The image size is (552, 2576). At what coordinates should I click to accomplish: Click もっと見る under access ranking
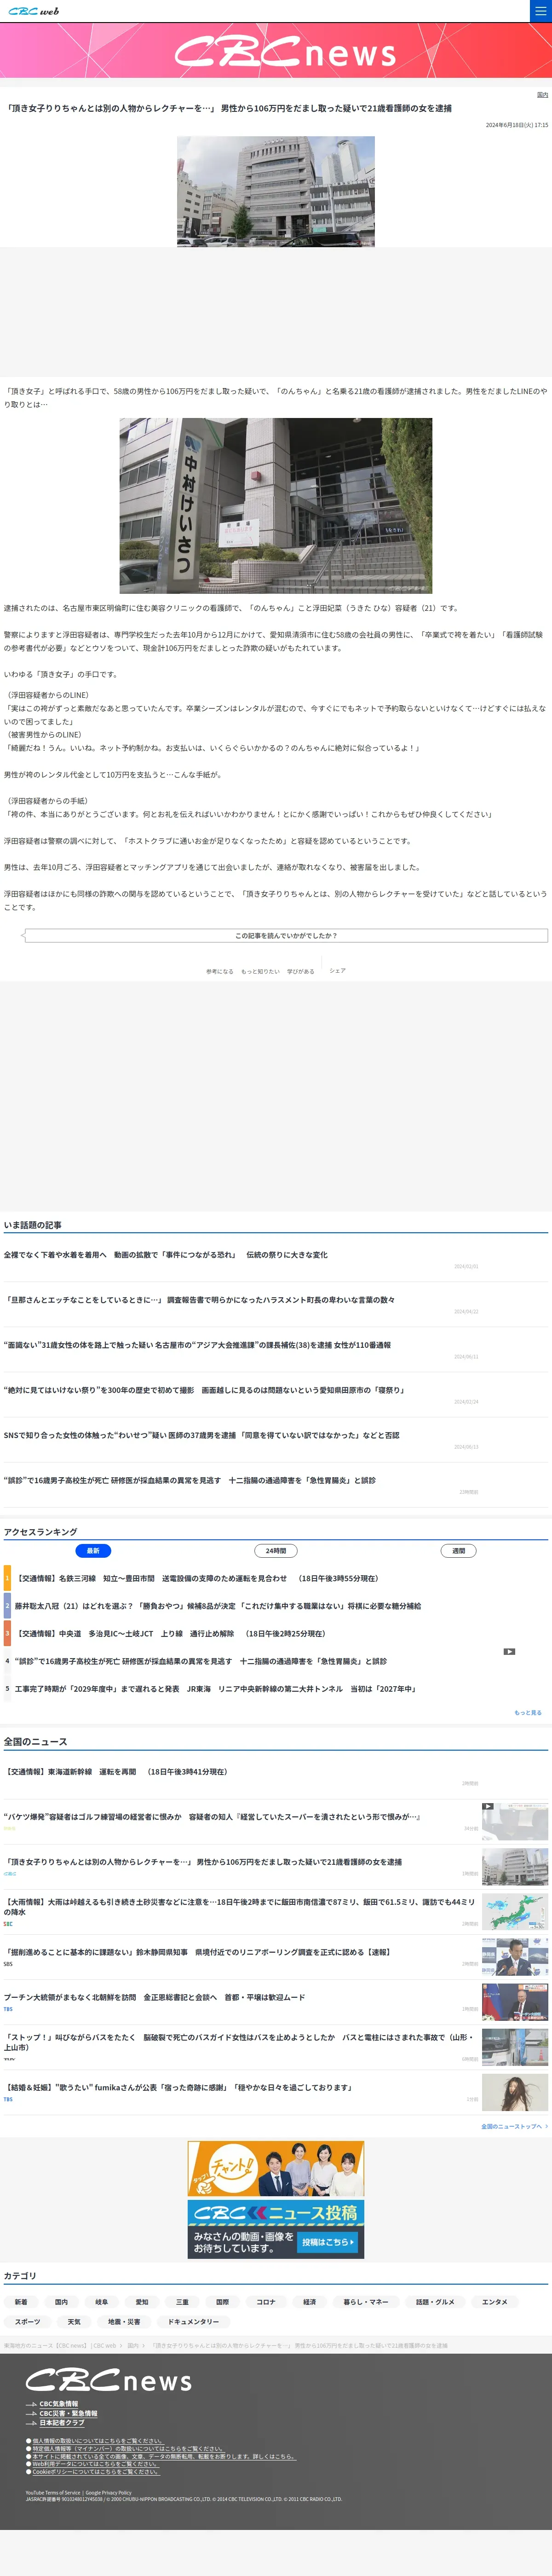point(528,1712)
